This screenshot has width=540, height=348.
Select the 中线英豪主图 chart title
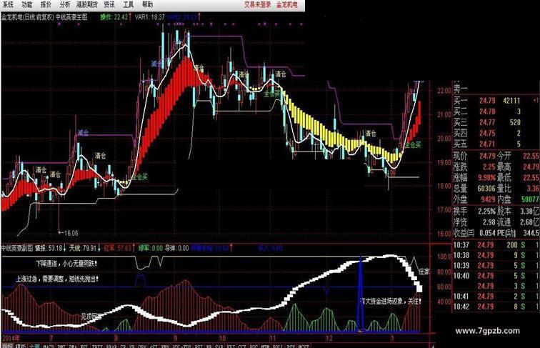click(x=71, y=17)
